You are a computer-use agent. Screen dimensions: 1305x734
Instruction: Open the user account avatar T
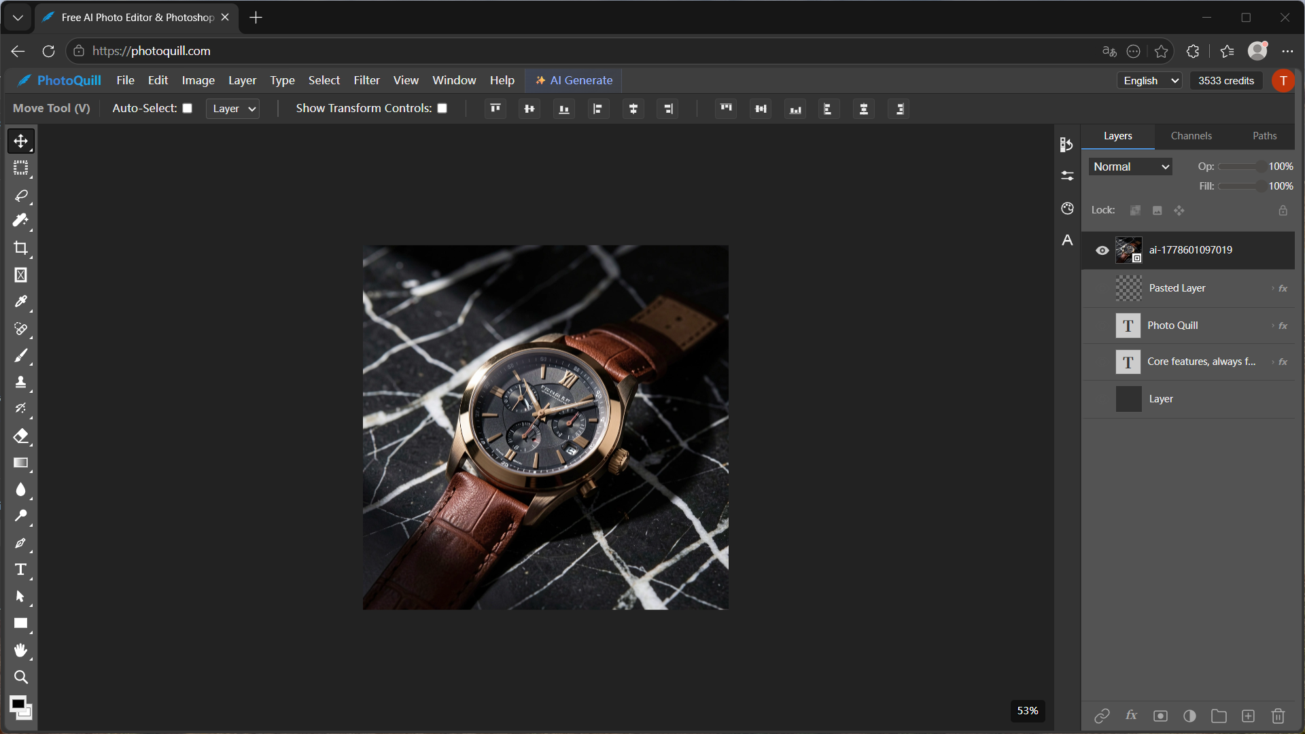click(x=1283, y=80)
